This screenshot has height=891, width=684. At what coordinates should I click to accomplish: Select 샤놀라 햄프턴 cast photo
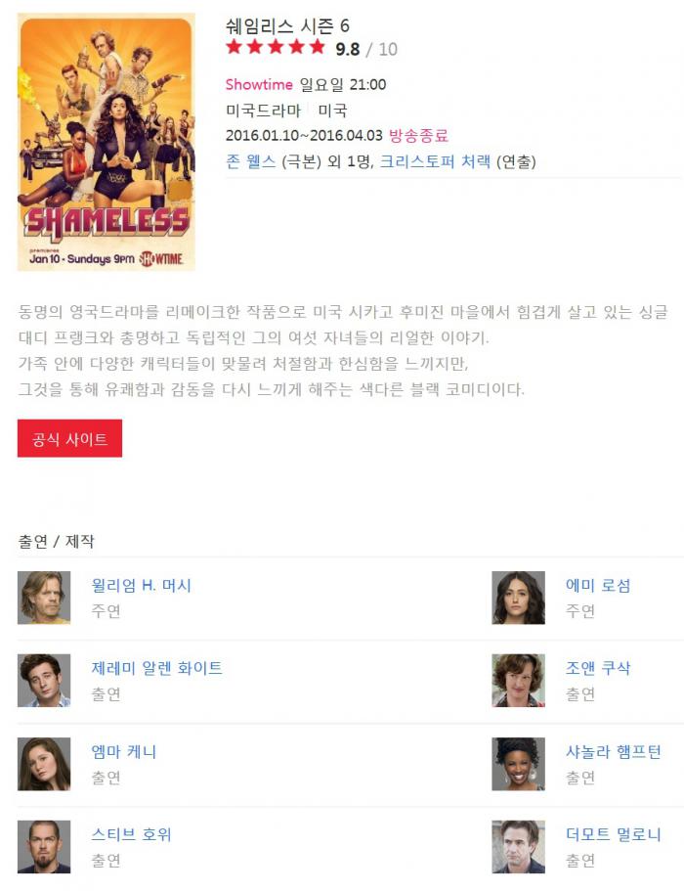[x=518, y=764]
